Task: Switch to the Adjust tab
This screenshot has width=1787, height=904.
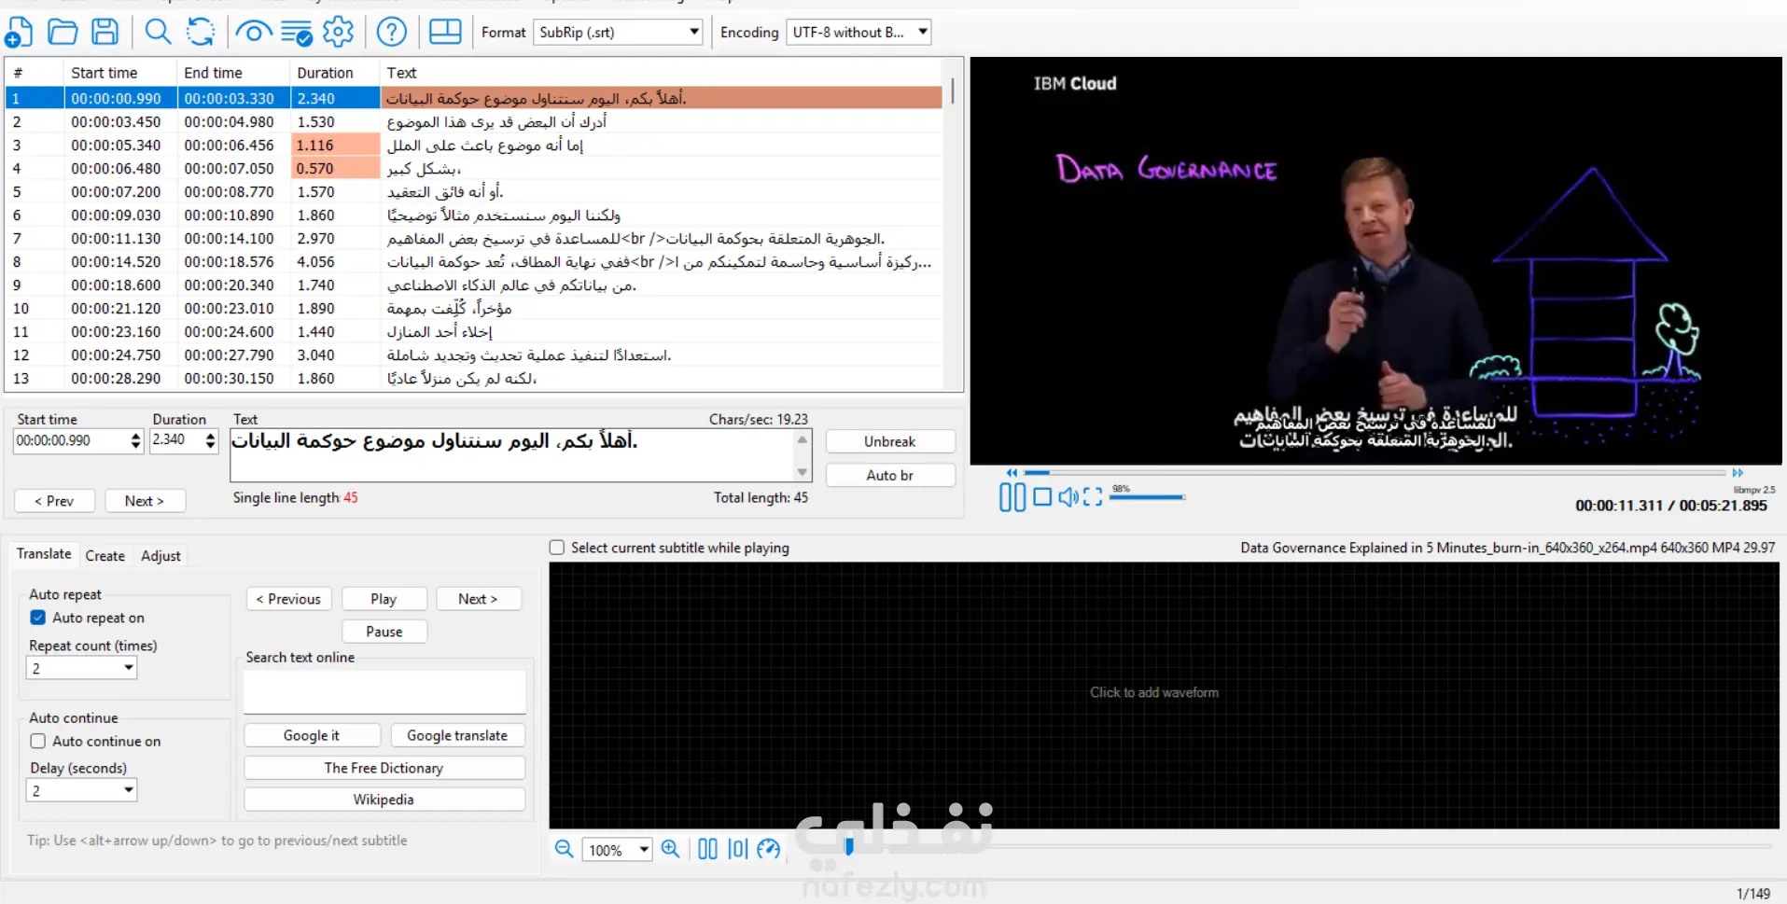Action: (x=161, y=556)
